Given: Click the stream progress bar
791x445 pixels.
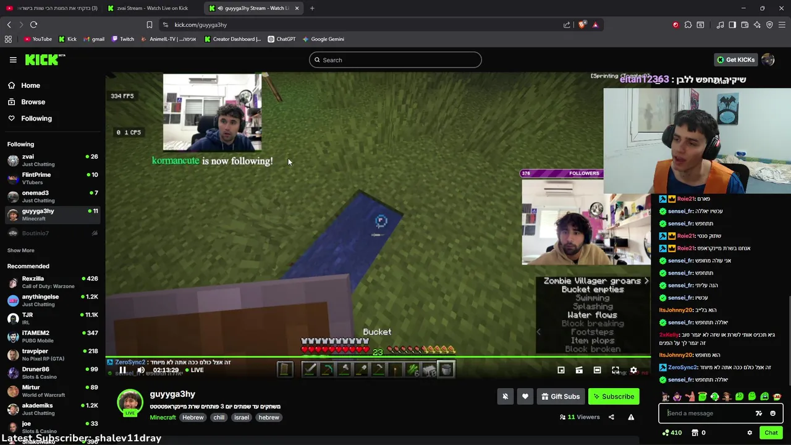Looking at the screenshot, I should pos(378,357).
